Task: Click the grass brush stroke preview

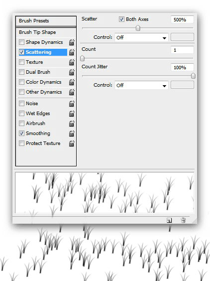Action: click(105, 193)
